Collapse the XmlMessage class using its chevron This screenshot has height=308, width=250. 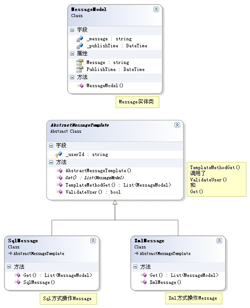(x=219, y=241)
